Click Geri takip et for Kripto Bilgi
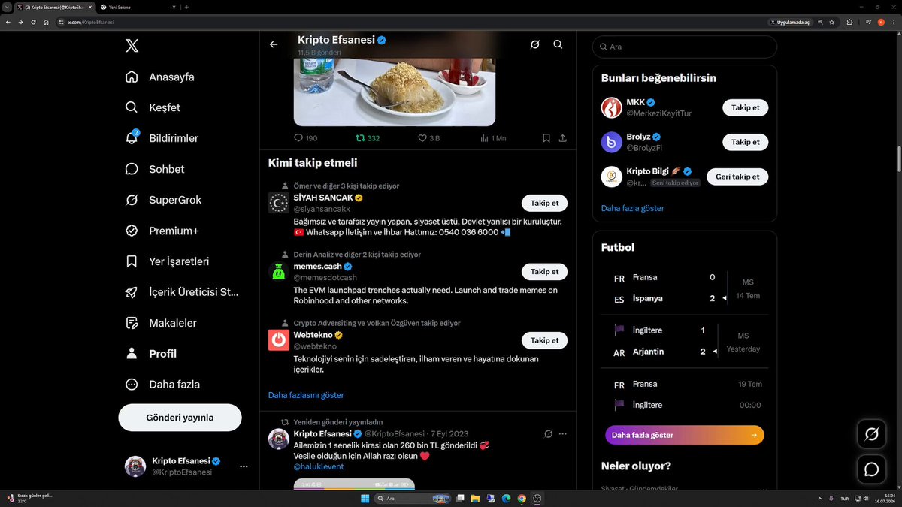This screenshot has width=902, height=507. point(737,177)
